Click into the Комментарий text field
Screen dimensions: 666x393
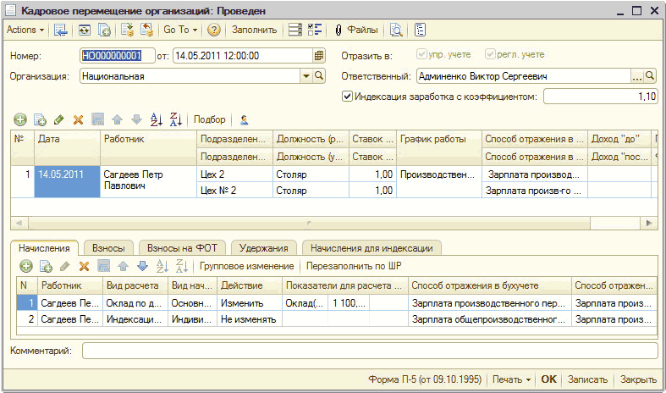369,350
